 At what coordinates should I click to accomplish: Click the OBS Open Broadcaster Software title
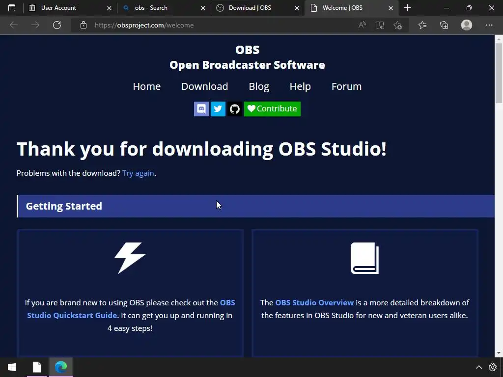248,57
